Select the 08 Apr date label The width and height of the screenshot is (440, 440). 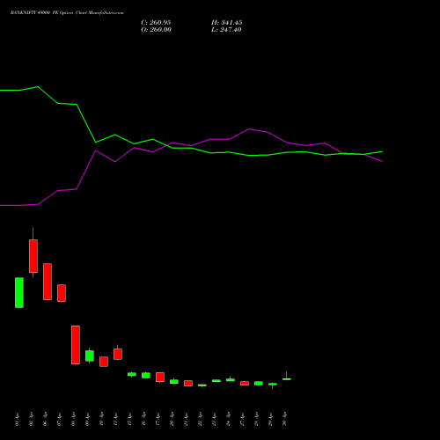(73, 419)
